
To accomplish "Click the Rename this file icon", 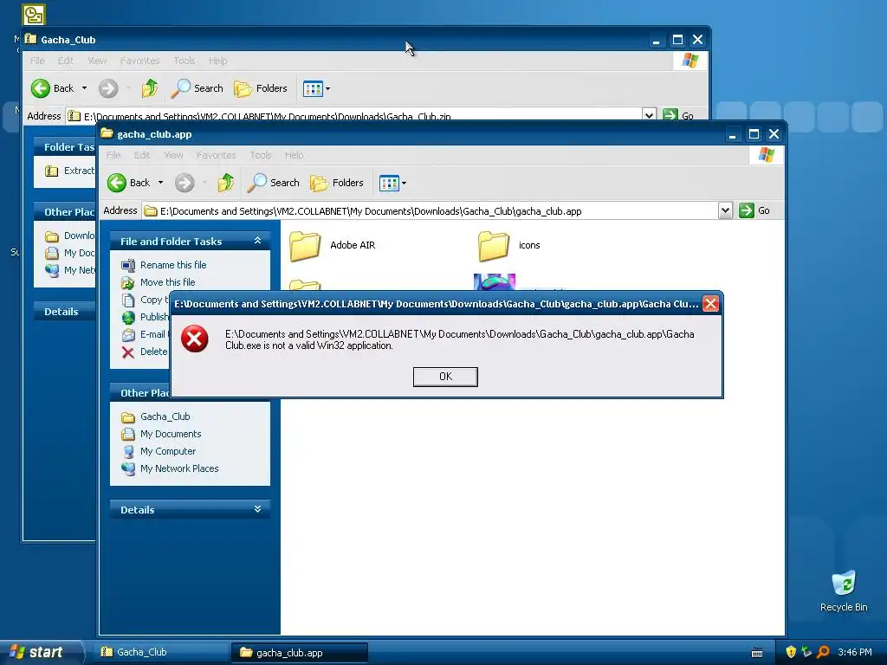I will (128, 265).
